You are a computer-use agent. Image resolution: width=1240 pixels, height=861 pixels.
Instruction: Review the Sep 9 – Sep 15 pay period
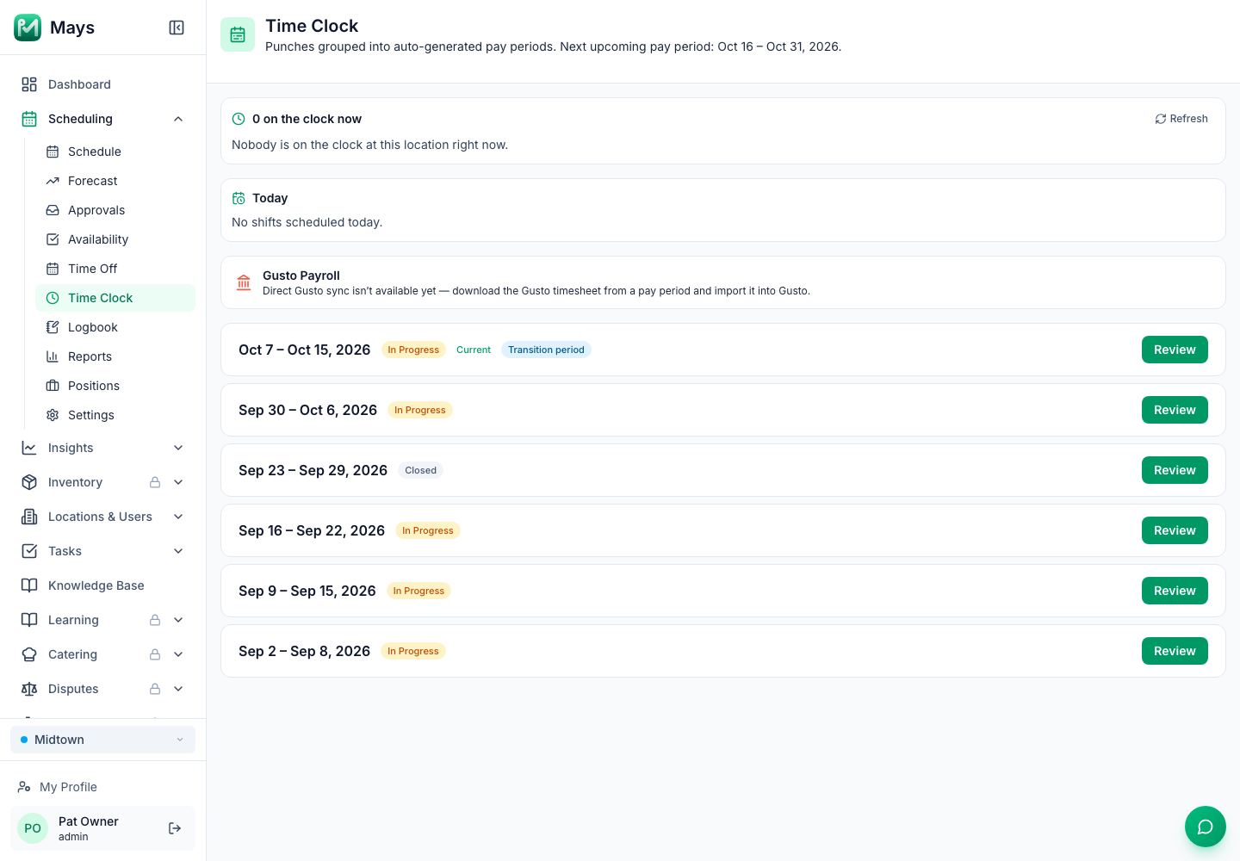[x=1175, y=591]
